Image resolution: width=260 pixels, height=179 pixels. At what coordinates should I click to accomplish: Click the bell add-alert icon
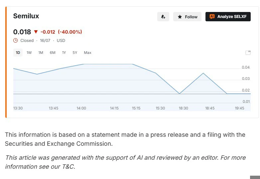tap(163, 17)
